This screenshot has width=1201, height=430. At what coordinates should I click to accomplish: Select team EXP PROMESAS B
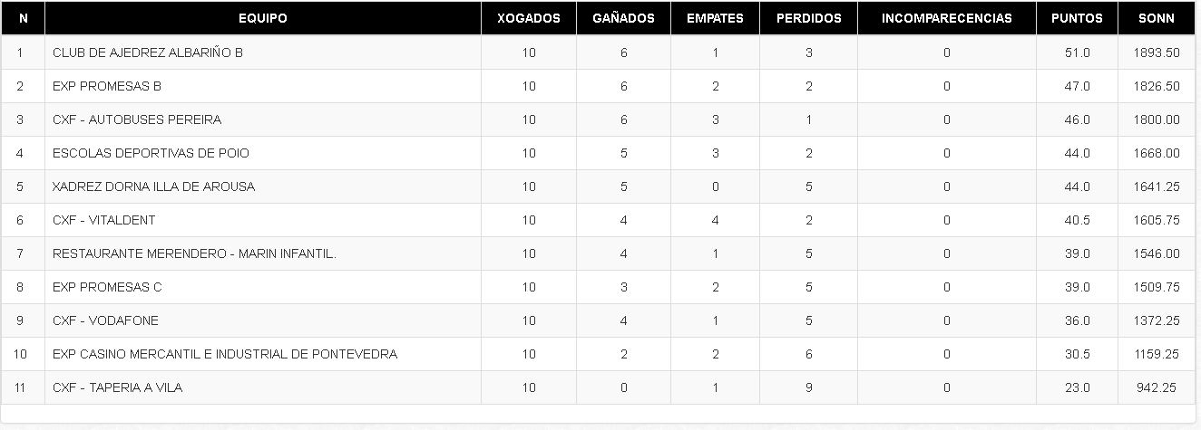click(107, 86)
